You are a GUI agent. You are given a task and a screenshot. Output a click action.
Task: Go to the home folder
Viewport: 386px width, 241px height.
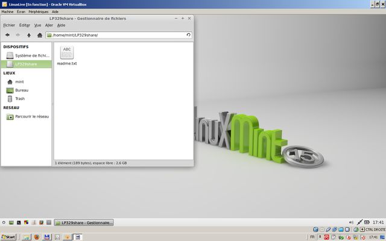[x=40, y=35]
